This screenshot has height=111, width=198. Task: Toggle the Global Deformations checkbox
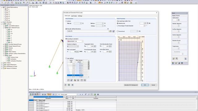[x=3, y=7]
